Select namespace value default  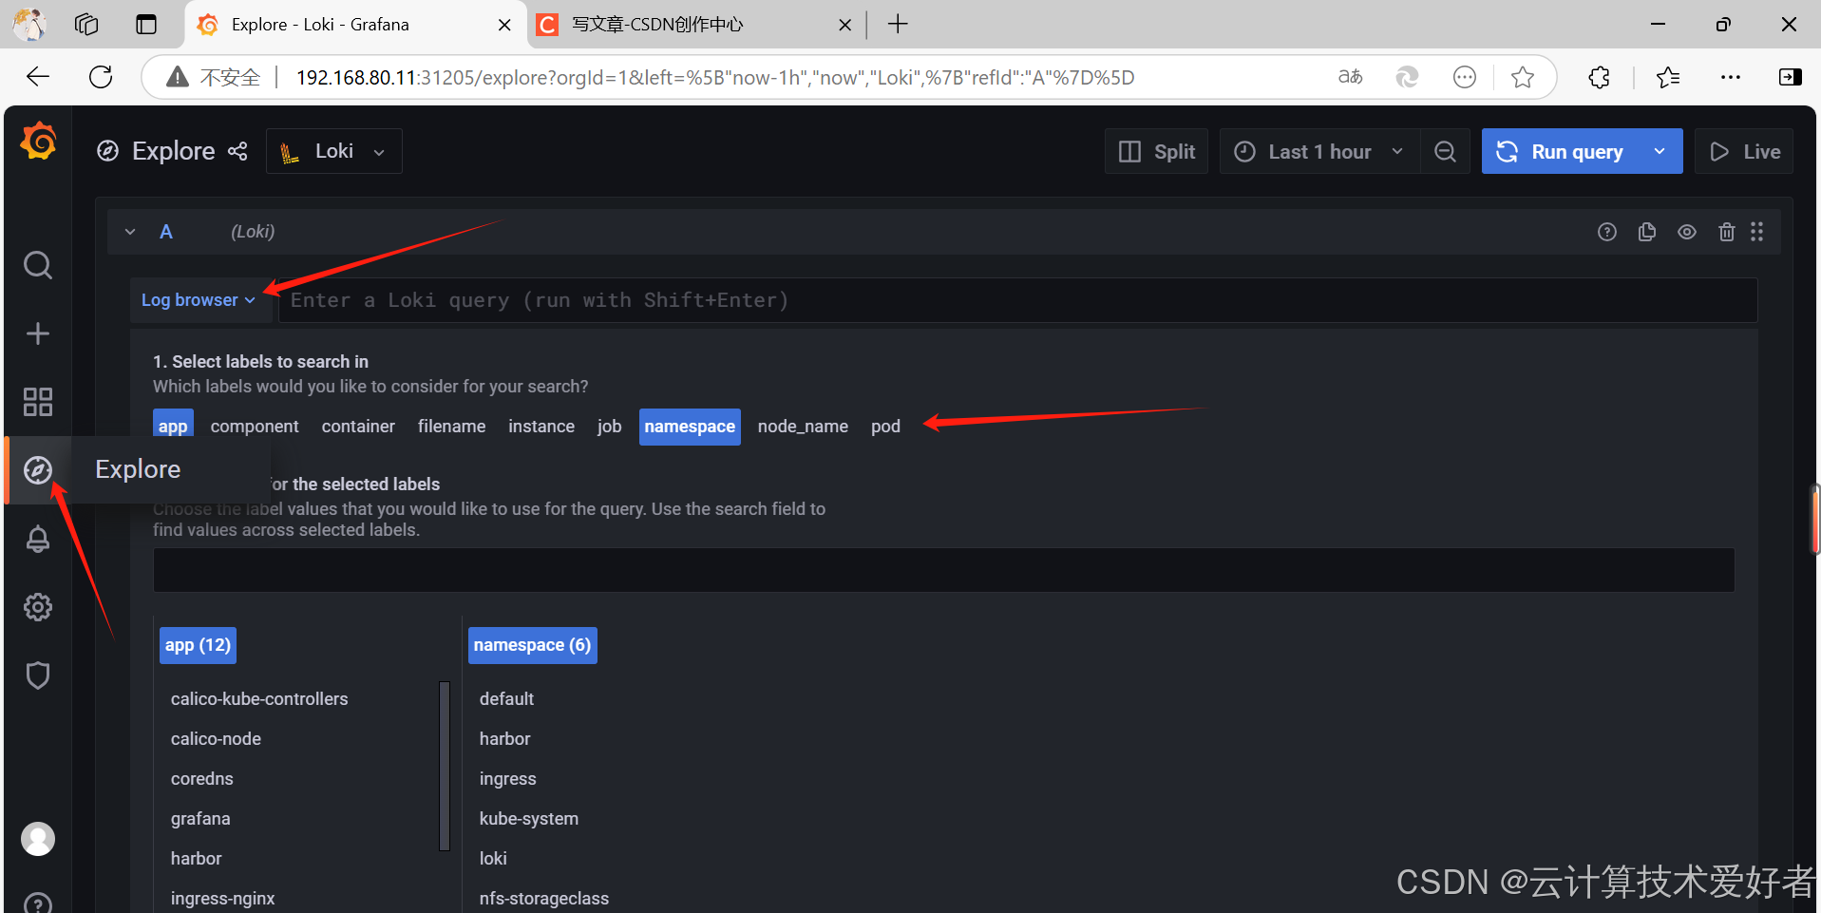(506, 699)
